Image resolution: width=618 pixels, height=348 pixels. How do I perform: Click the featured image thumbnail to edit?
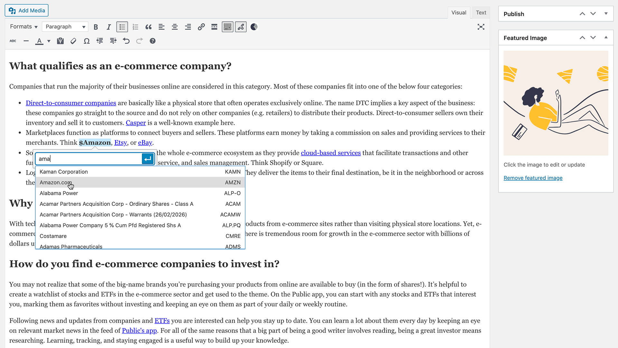click(556, 103)
